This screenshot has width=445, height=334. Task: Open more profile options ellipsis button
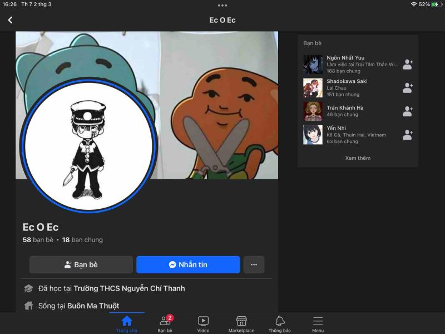coord(254,265)
